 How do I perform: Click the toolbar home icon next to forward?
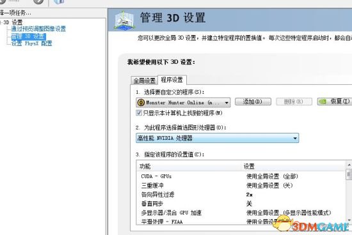tap(59, 3)
